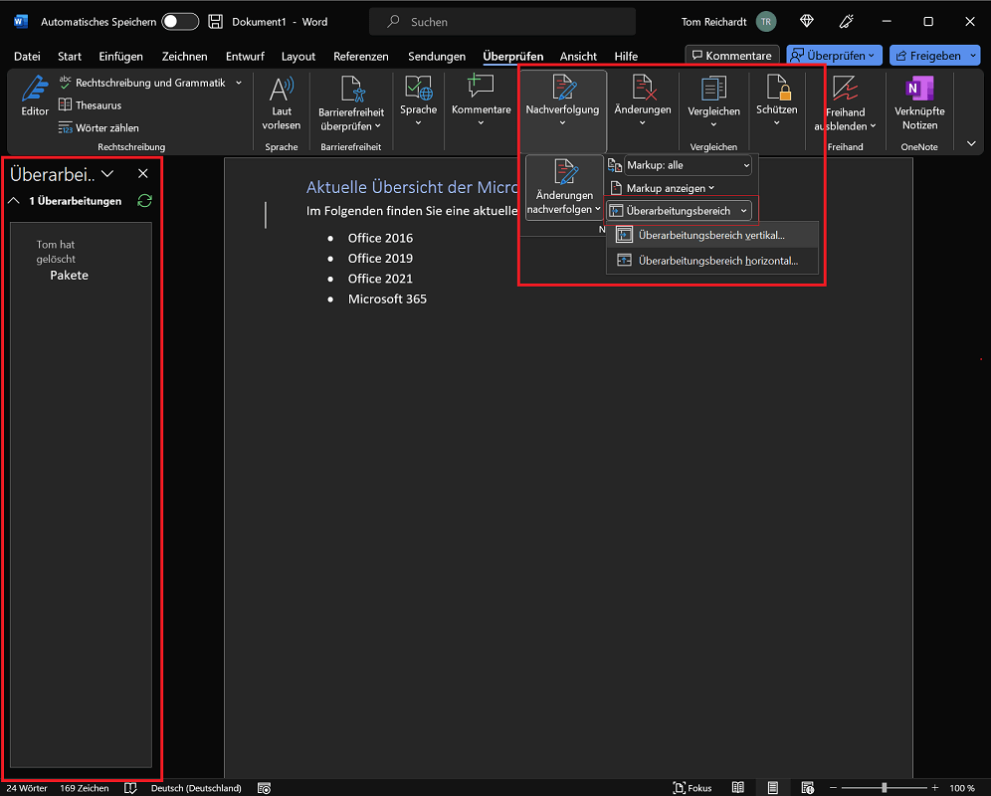Switch to the Referenzen tab
This screenshot has width=991, height=796.
tap(361, 57)
